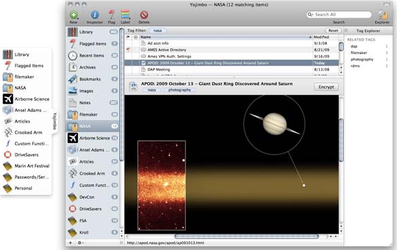Click the sidebar collections scrollbar

121,94
